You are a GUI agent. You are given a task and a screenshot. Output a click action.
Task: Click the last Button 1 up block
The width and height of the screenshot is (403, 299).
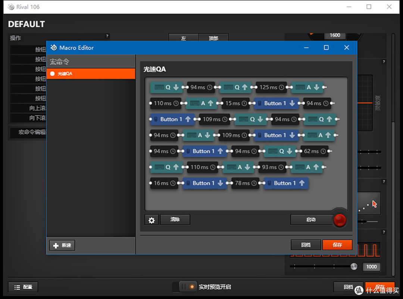point(286,183)
